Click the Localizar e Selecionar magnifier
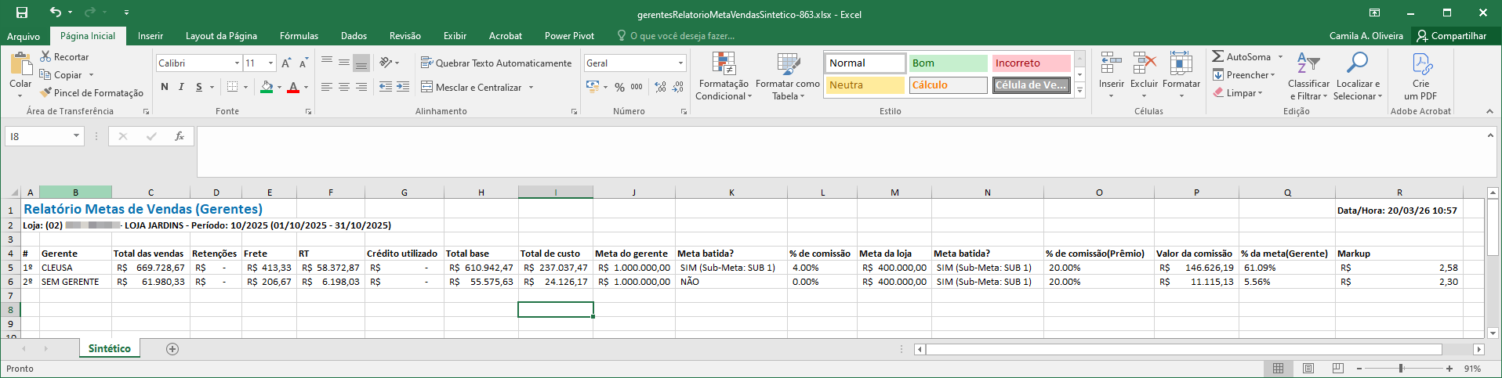The width and height of the screenshot is (1502, 378). tap(1357, 63)
